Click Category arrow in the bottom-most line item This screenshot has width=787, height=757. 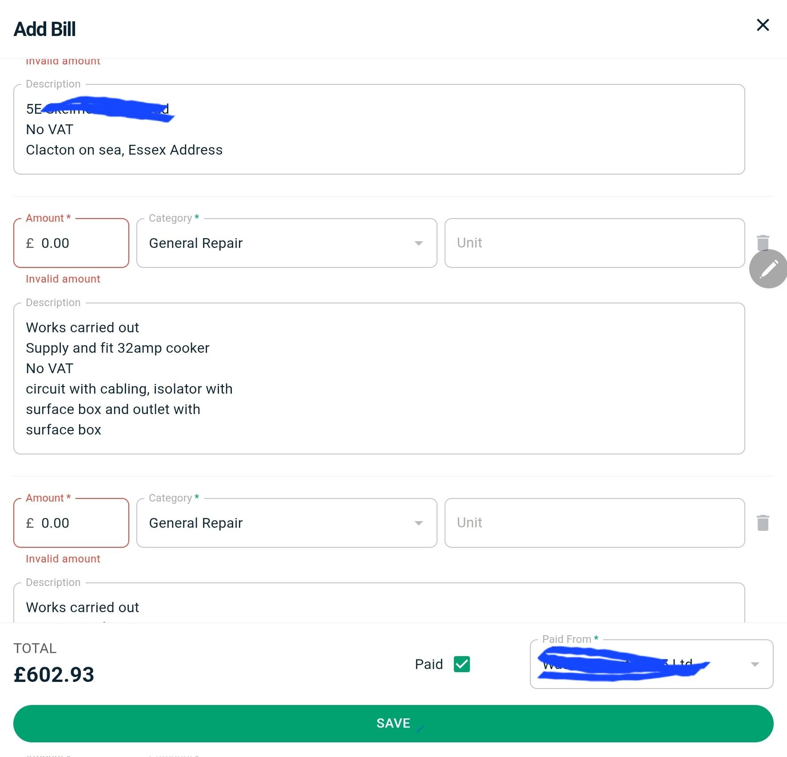(418, 523)
